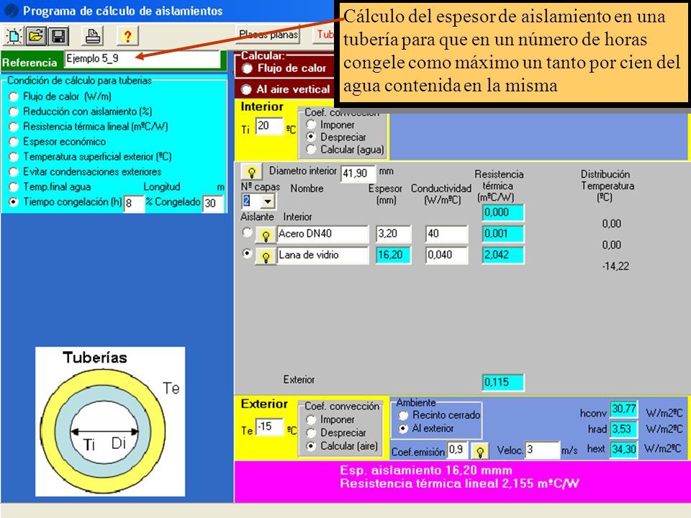Image resolution: width=691 pixels, height=518 pixels.
Task: Choose Imponer for interior convection coefficient
Action: pyautogui.click(x=311, y=124)
